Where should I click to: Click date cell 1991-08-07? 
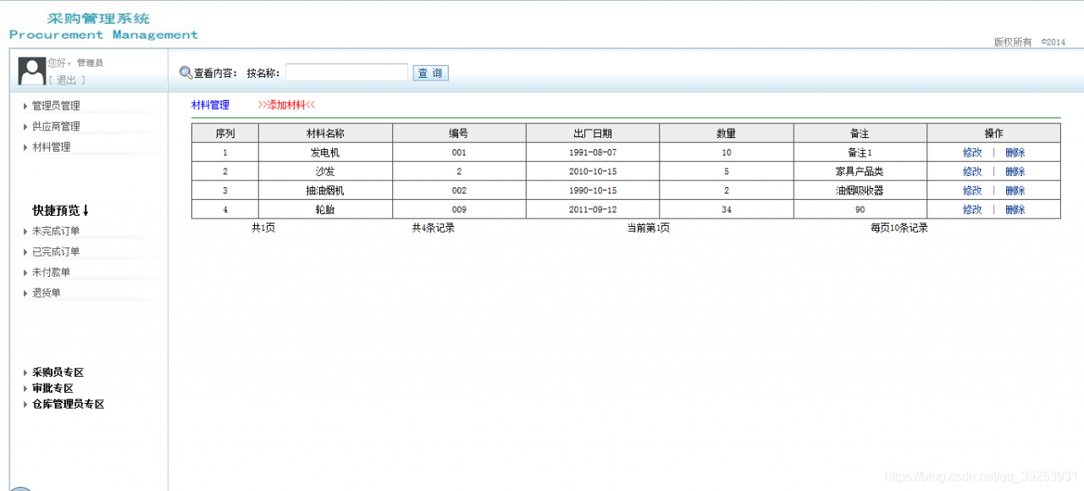[593, 152]
